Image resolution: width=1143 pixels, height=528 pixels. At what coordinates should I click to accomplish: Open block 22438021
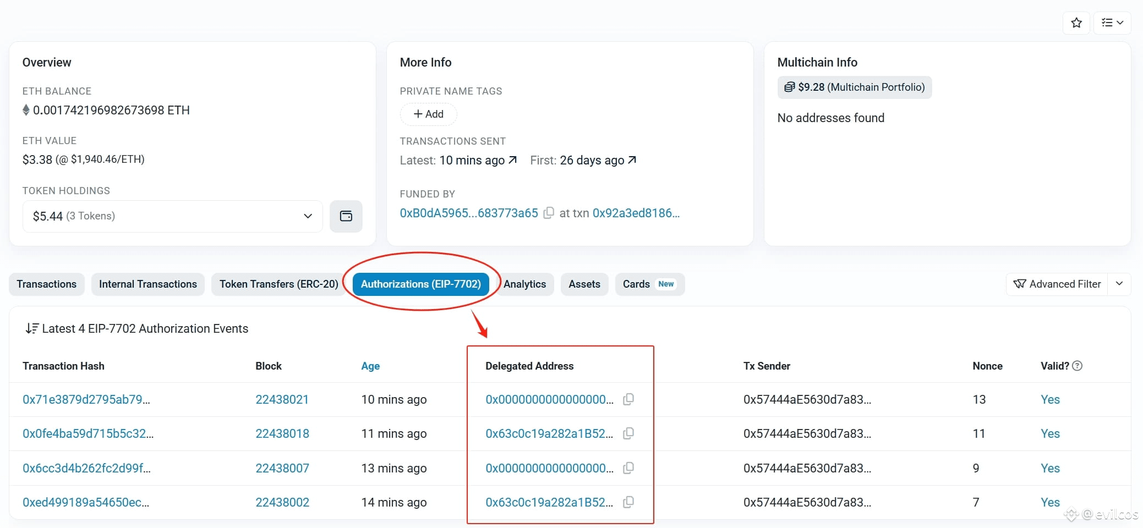click(282, 399)
